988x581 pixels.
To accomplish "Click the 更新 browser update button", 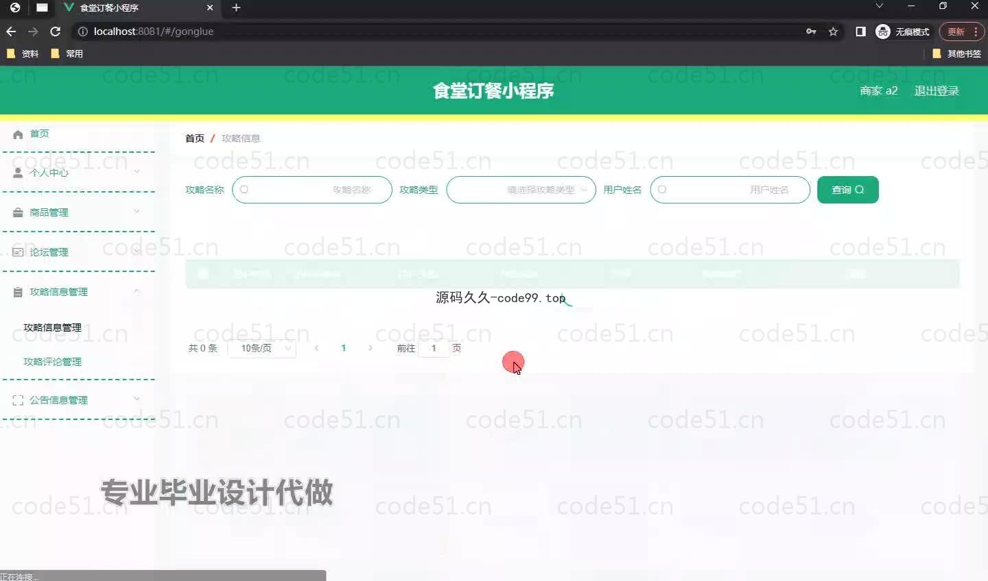I will 956,32.
